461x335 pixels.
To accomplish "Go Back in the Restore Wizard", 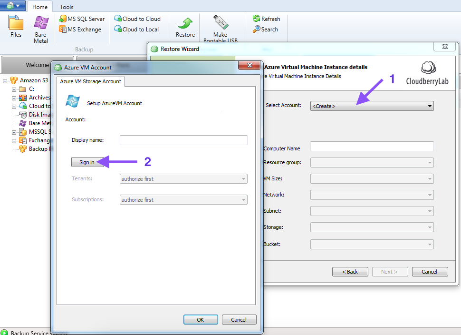I will (350, 272).
